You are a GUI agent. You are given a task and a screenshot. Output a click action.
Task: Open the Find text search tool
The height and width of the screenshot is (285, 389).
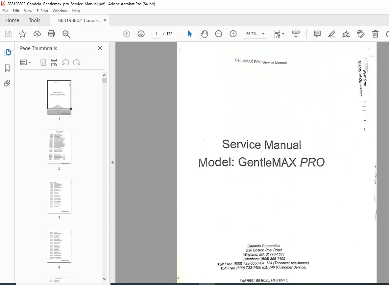click(66, 34)
